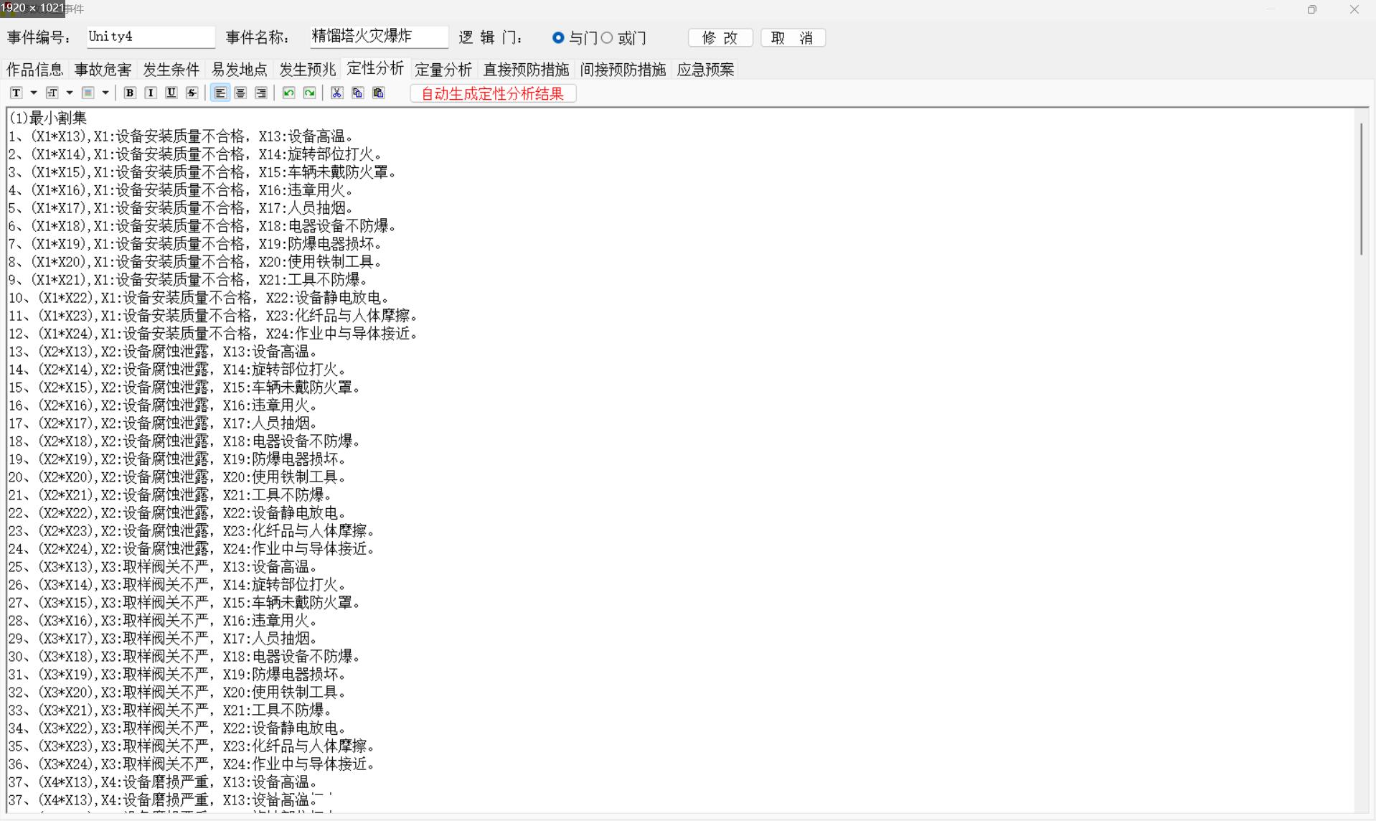Select the 与门 radio button
Viewport: 1376px width, 821px height.
pos(558,37)
